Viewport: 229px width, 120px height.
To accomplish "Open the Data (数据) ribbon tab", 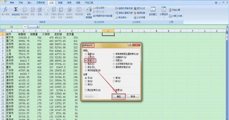I will point(60,3).
